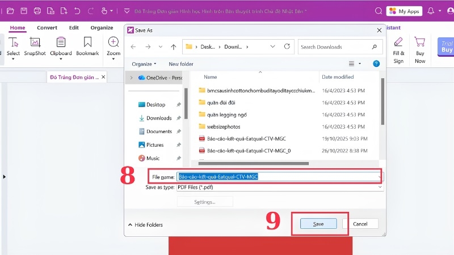
Task: Select file Báo-cáo-kết-quả-Eatqual-CTV-MGC_0
Action: [245, 151]
